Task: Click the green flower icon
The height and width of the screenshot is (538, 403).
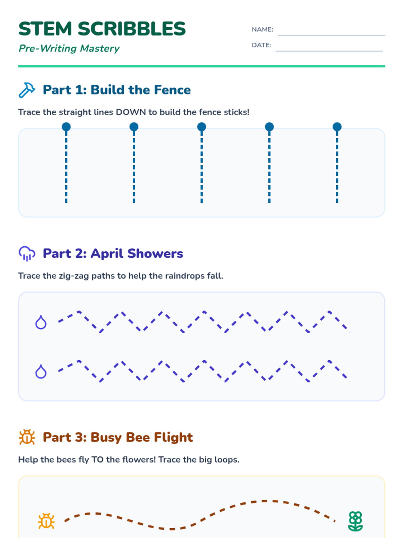Action: pos(355,521)
